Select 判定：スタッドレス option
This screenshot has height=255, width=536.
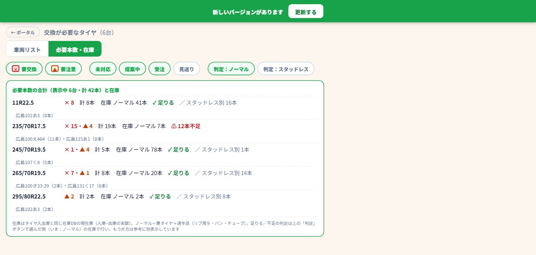click(x=286, y=69)
